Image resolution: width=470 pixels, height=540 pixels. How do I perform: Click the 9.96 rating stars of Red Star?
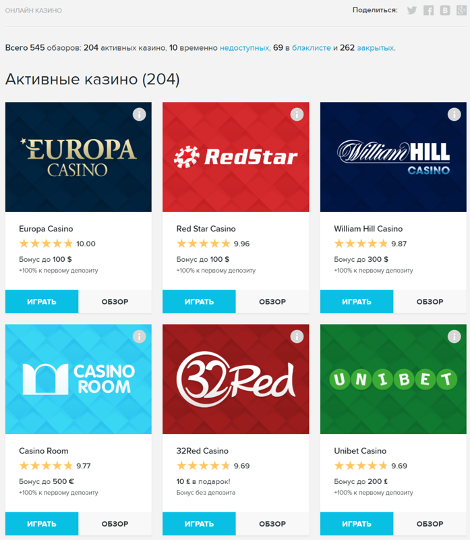204,244
